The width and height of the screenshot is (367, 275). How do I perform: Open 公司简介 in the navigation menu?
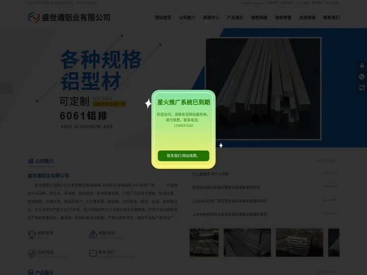tap(187, 17)
